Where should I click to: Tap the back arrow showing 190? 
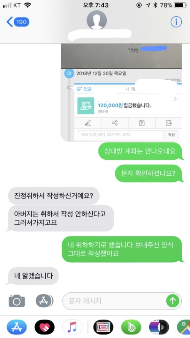tap(18, 22)
